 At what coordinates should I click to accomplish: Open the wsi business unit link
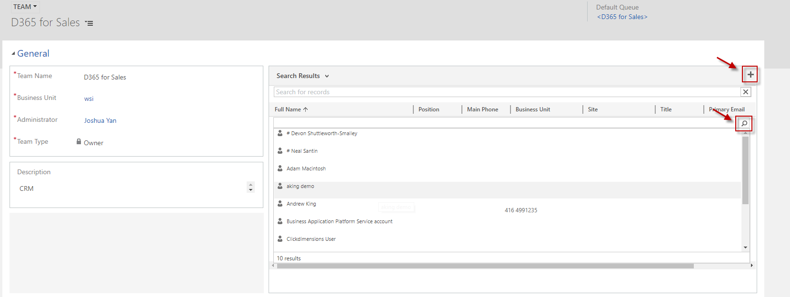(x=89, y=99)
